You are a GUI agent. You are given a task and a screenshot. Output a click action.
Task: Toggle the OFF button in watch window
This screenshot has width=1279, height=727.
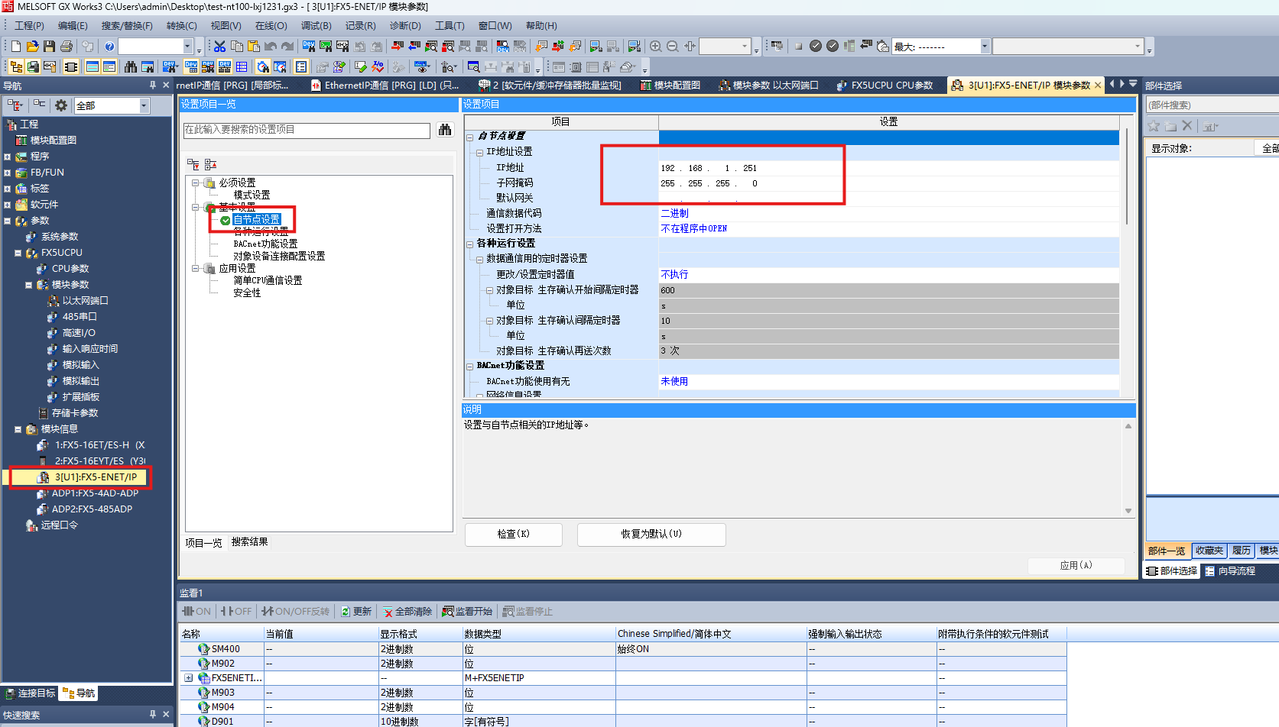pos(235,611)
